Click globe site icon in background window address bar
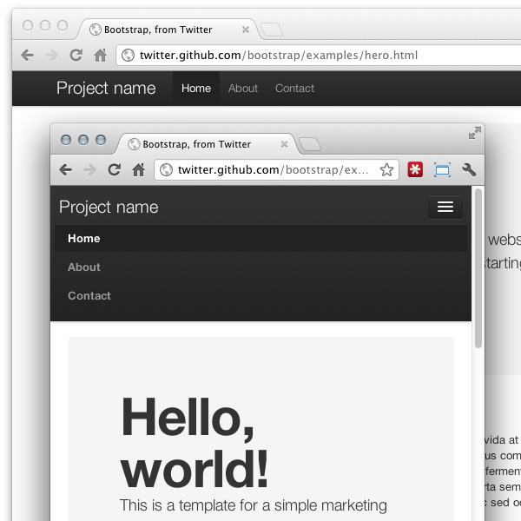The width and height of the screenshot is (521, 521). [x=128, y=55]
